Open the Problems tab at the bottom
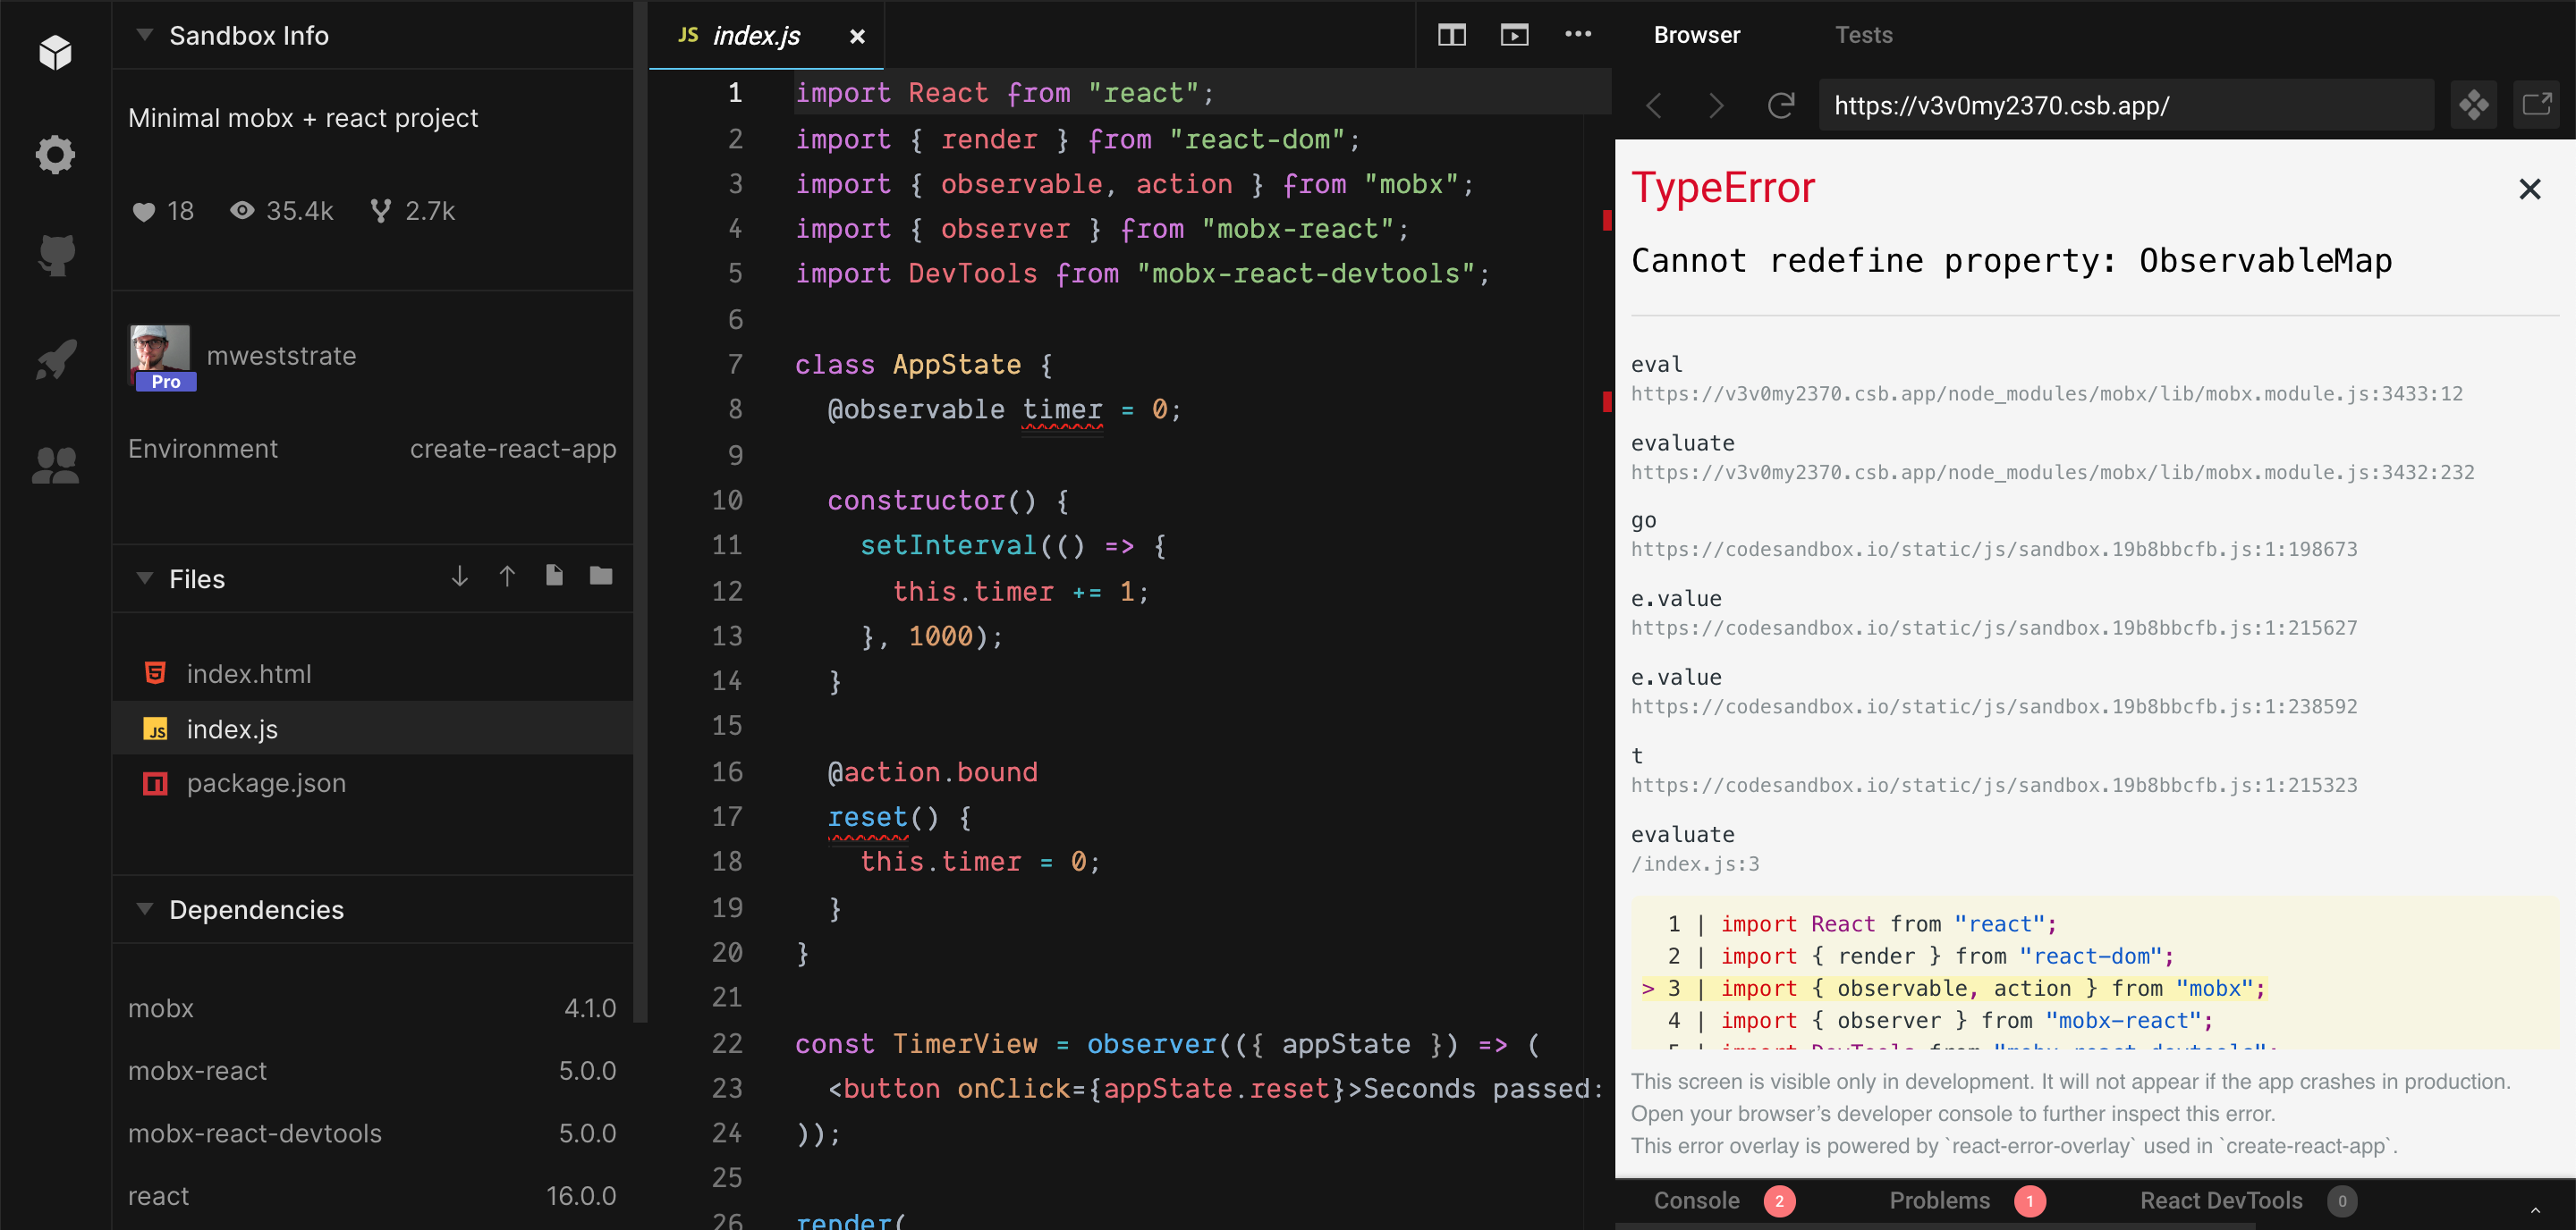This screenshot has height=1230, width=2576. tap(1940, 1200)
